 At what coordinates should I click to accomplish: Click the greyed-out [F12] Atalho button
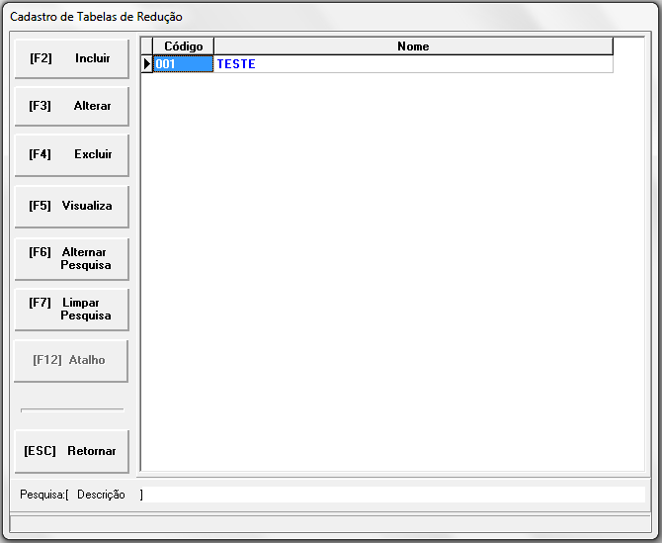click(x=71, y=361)
